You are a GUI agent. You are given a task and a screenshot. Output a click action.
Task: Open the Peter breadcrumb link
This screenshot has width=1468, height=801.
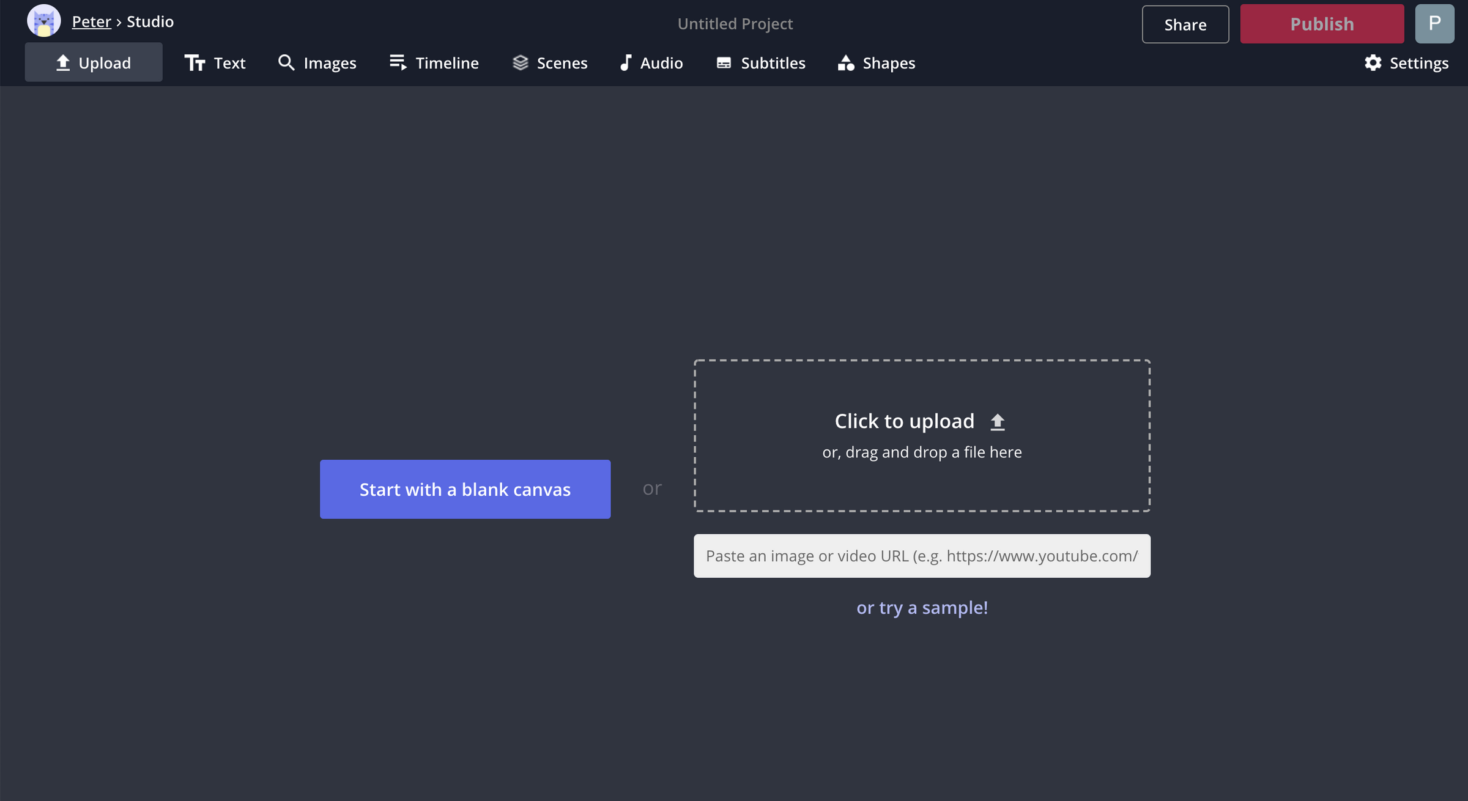coord(91,22)
